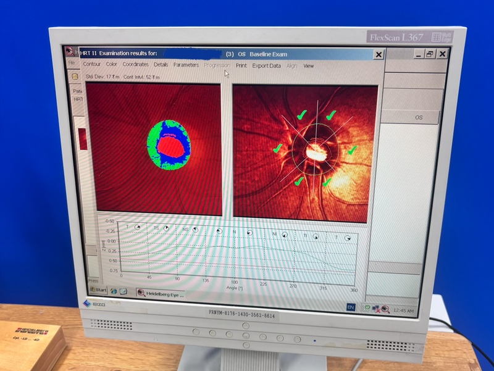Viewport: 494px width, 371px height.
Task: Click the OS button in right panel
Action: click(x=418, y=117)
